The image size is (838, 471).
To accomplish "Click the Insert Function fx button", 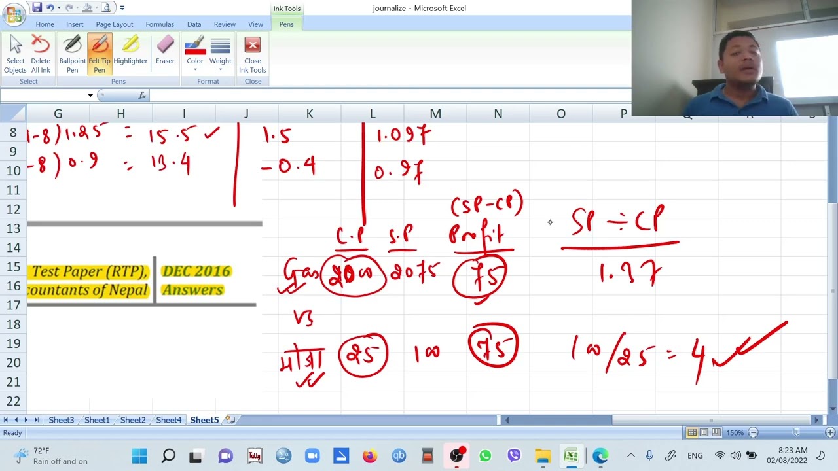I will tap(142, 96).
